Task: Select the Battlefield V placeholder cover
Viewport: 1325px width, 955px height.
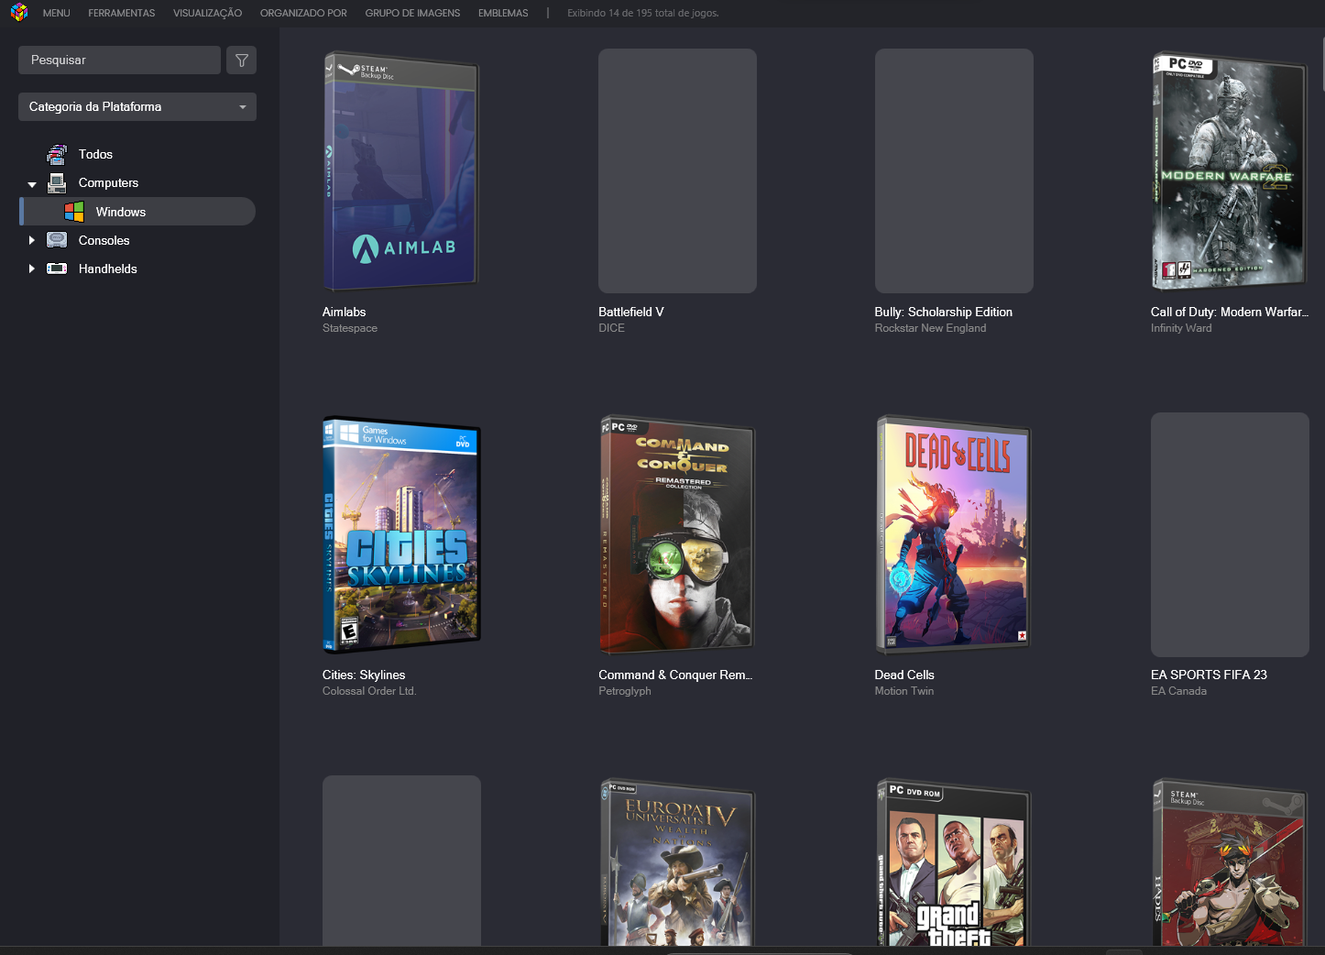Action: pyautogui.click(x=677, y=170)
